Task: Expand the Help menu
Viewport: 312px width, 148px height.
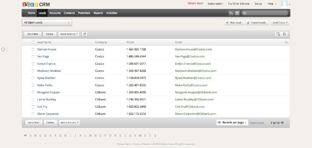Action: (x=271, y=4)
